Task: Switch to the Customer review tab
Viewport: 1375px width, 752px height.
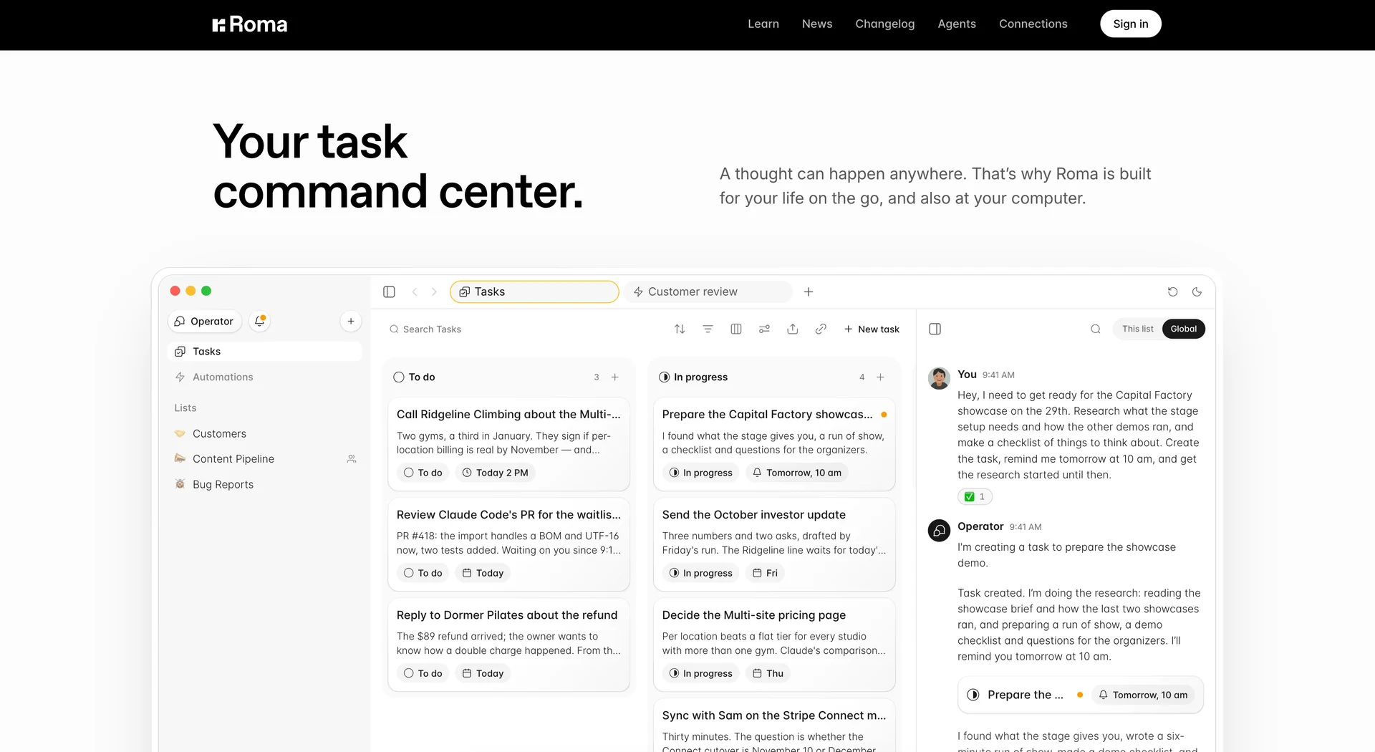Action: tap(708, 291)
